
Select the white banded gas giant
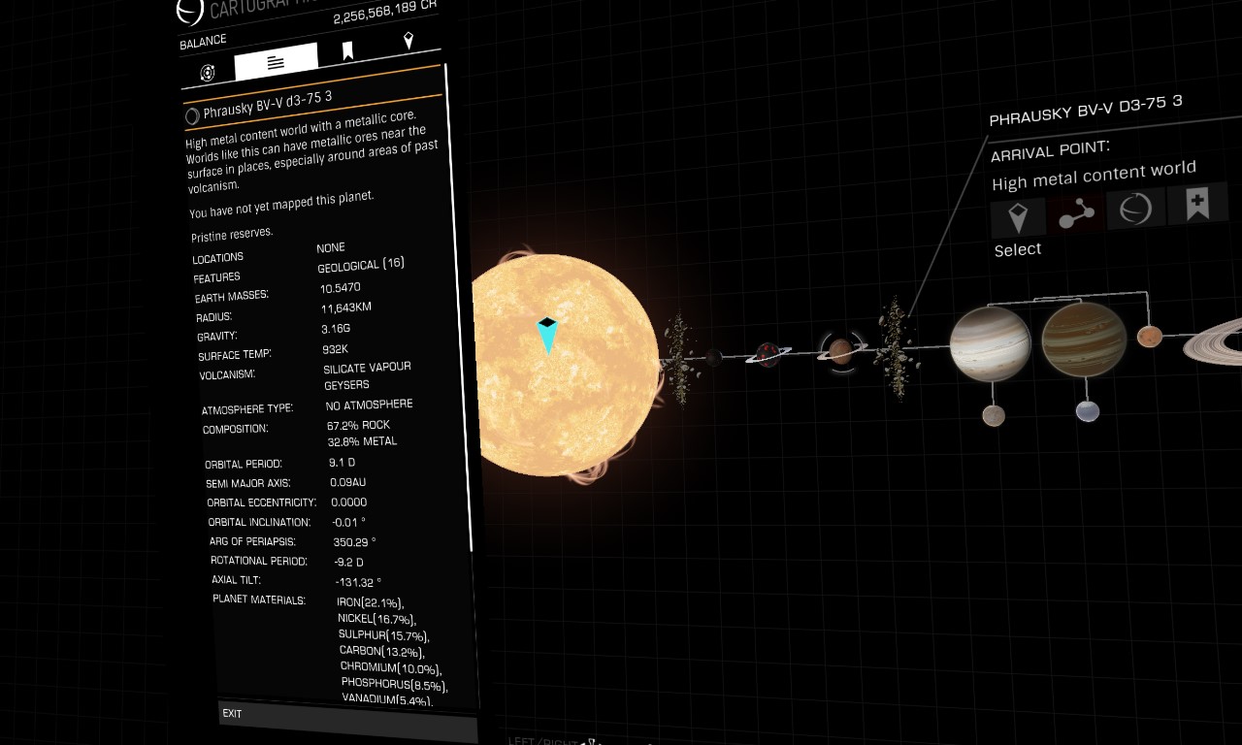point(990,343)
